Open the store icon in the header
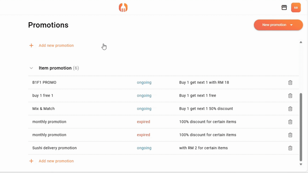 (284, 7)
